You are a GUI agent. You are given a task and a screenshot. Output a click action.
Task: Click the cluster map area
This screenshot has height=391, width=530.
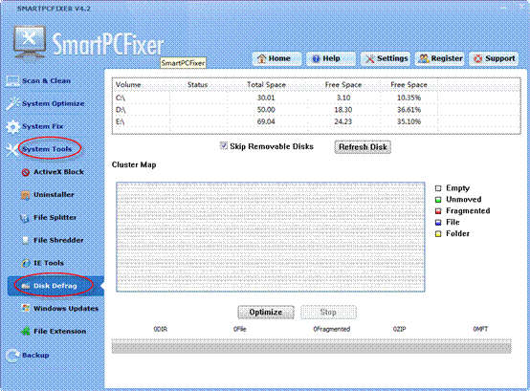click(271, 237)
